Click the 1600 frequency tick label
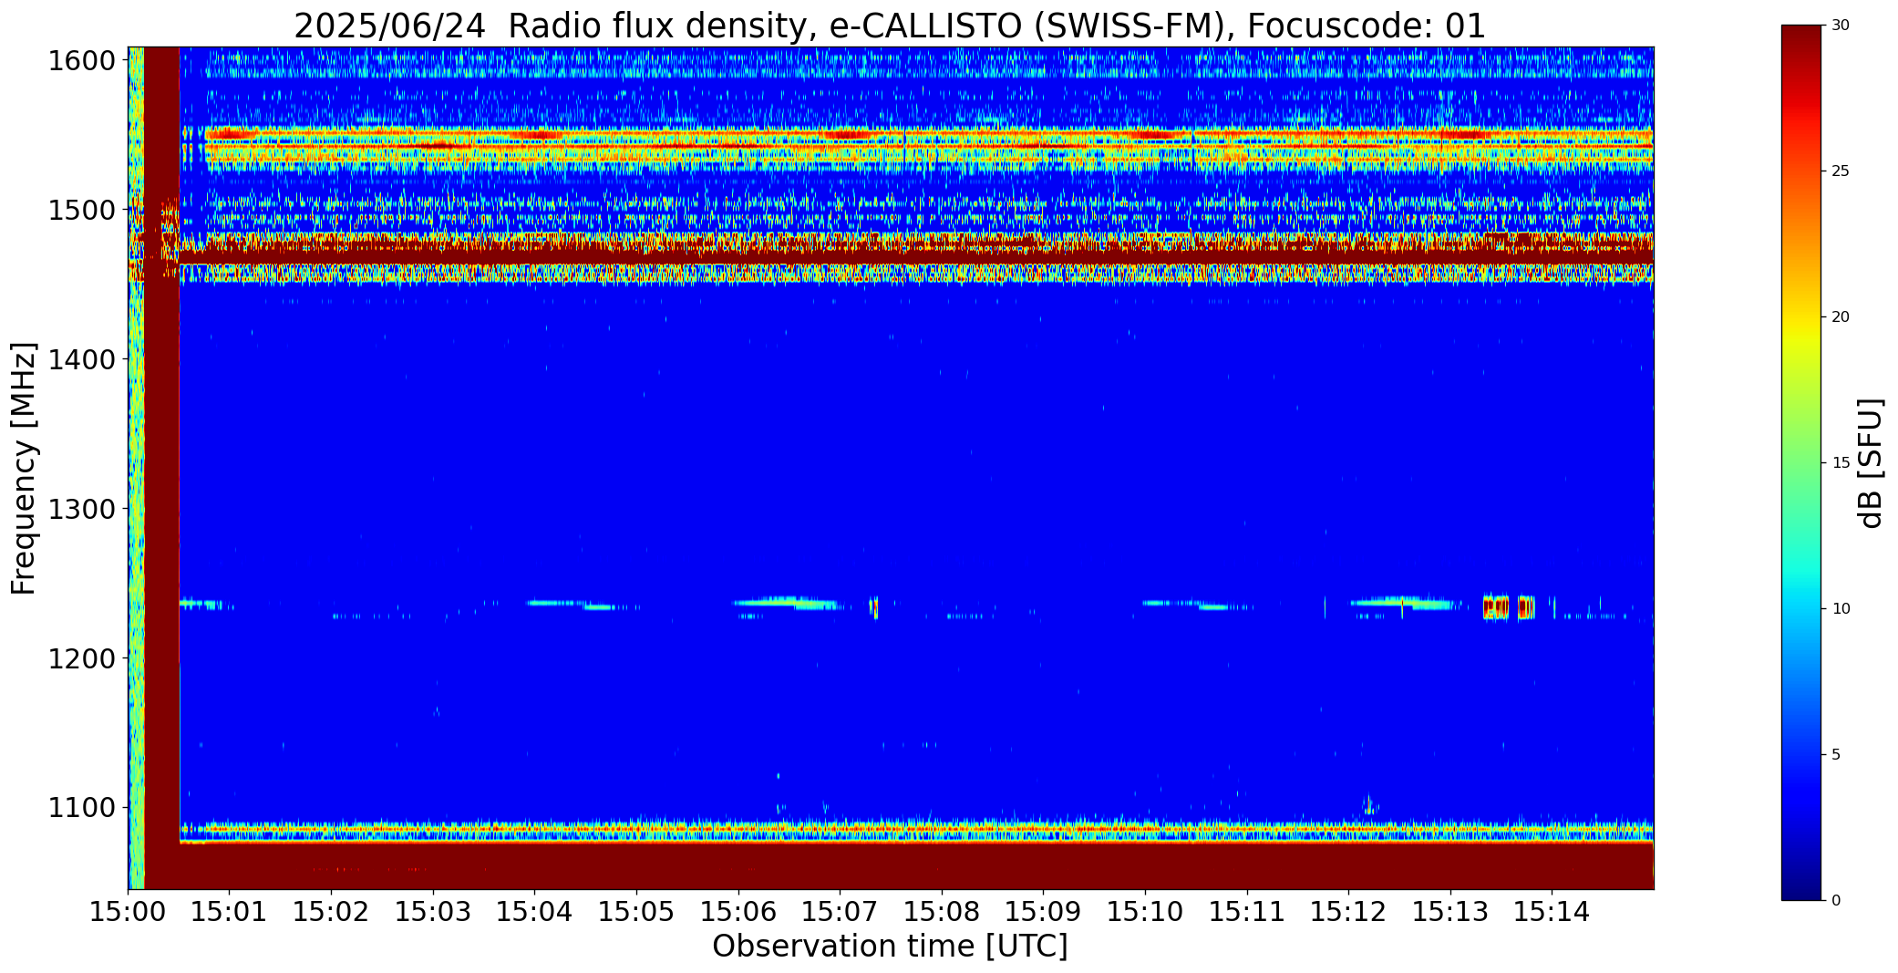 click(x=81, y=61)
